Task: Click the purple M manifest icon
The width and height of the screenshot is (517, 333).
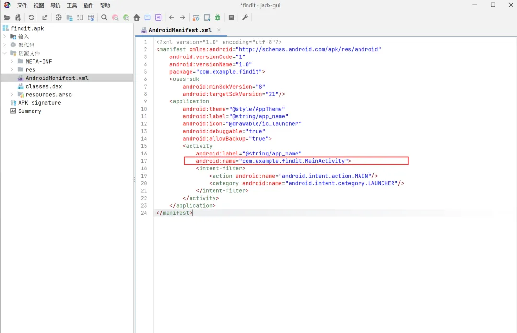Action: point(158,18)
